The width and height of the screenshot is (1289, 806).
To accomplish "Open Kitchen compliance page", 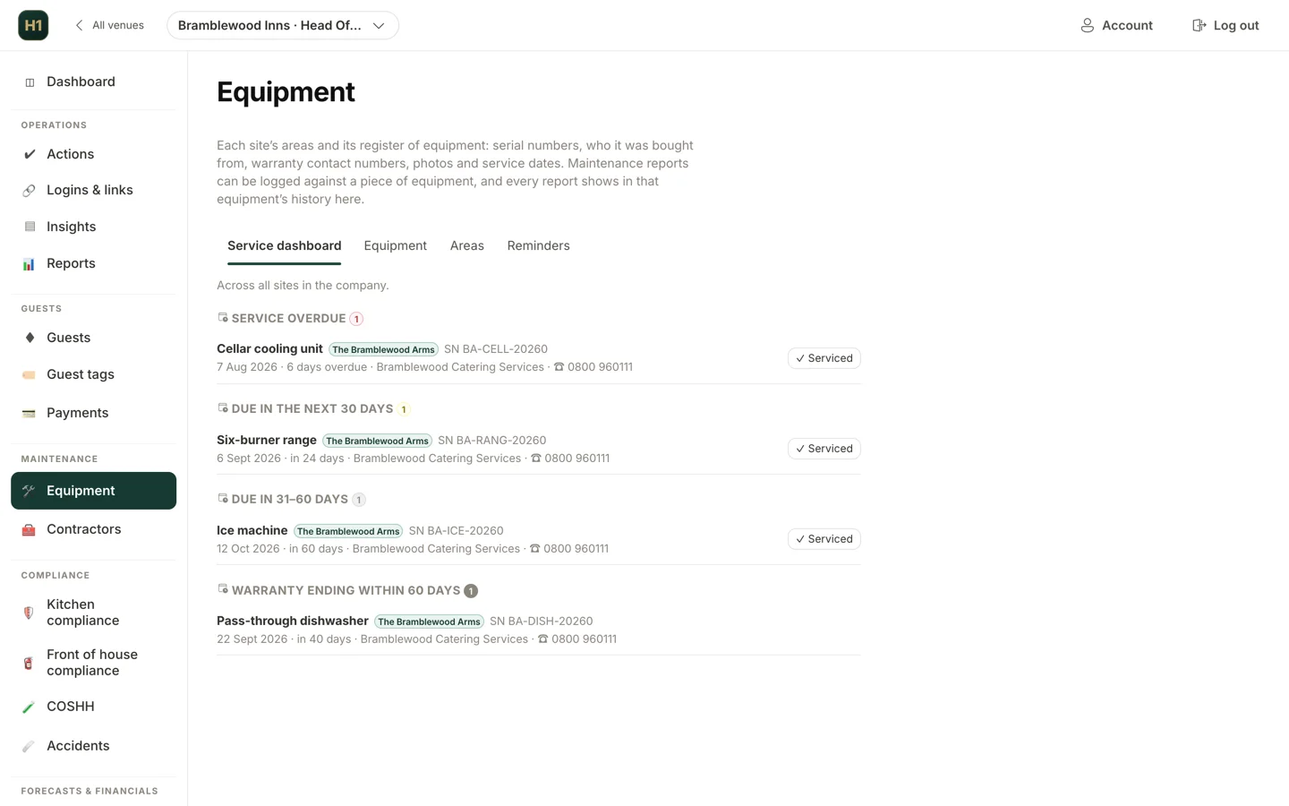I will 93,613.
